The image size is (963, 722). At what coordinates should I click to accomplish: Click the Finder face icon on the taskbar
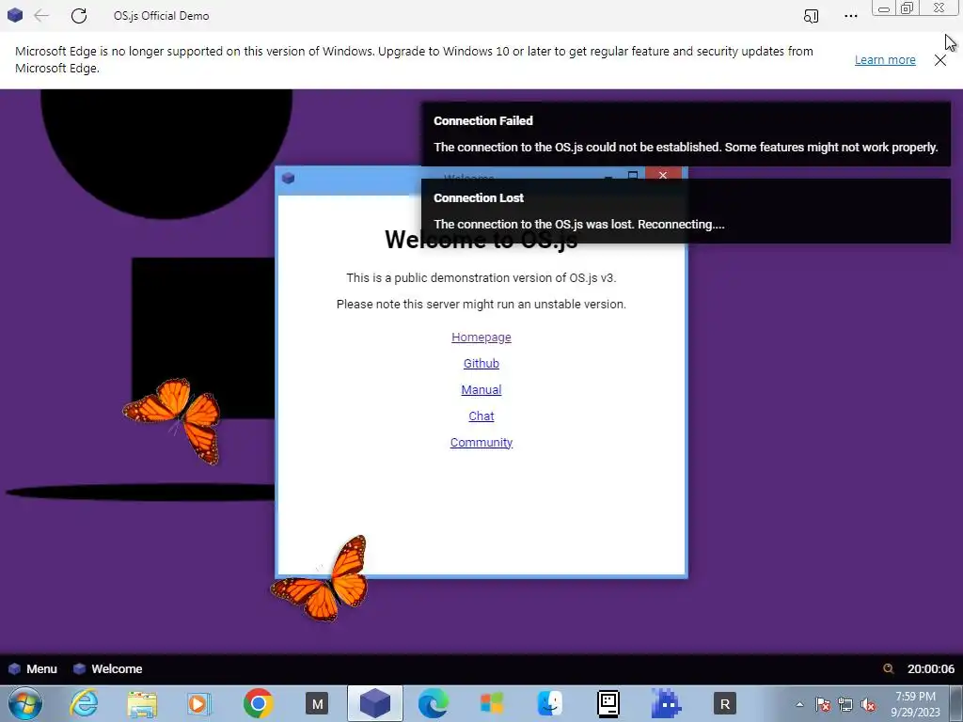tap(549, 703)
